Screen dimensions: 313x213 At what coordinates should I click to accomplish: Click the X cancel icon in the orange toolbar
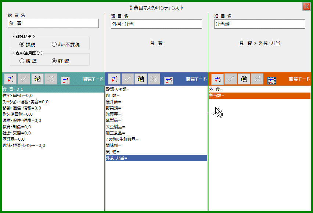pos(257,79)
